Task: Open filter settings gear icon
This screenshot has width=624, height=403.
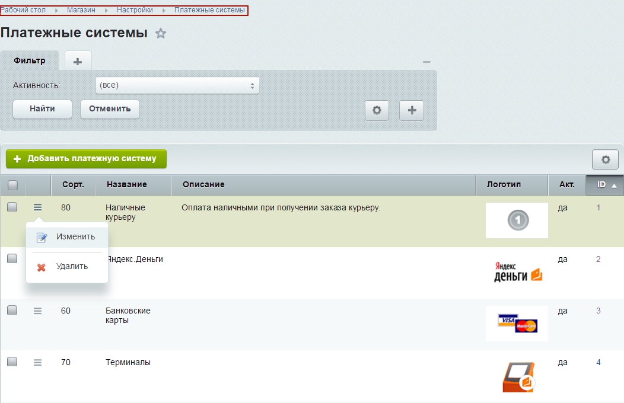Action: 377,110
